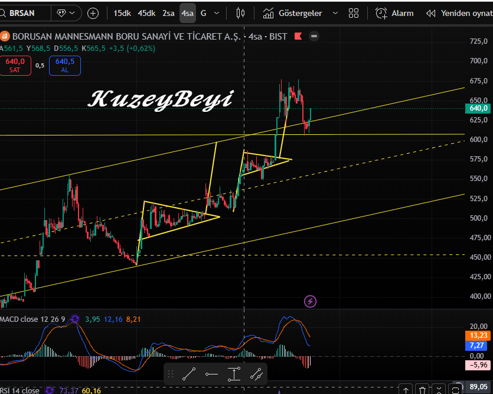Click the 20,00 MACD axis label
The height and width of the screenshot is (394, 493).
tap(478, 327)
